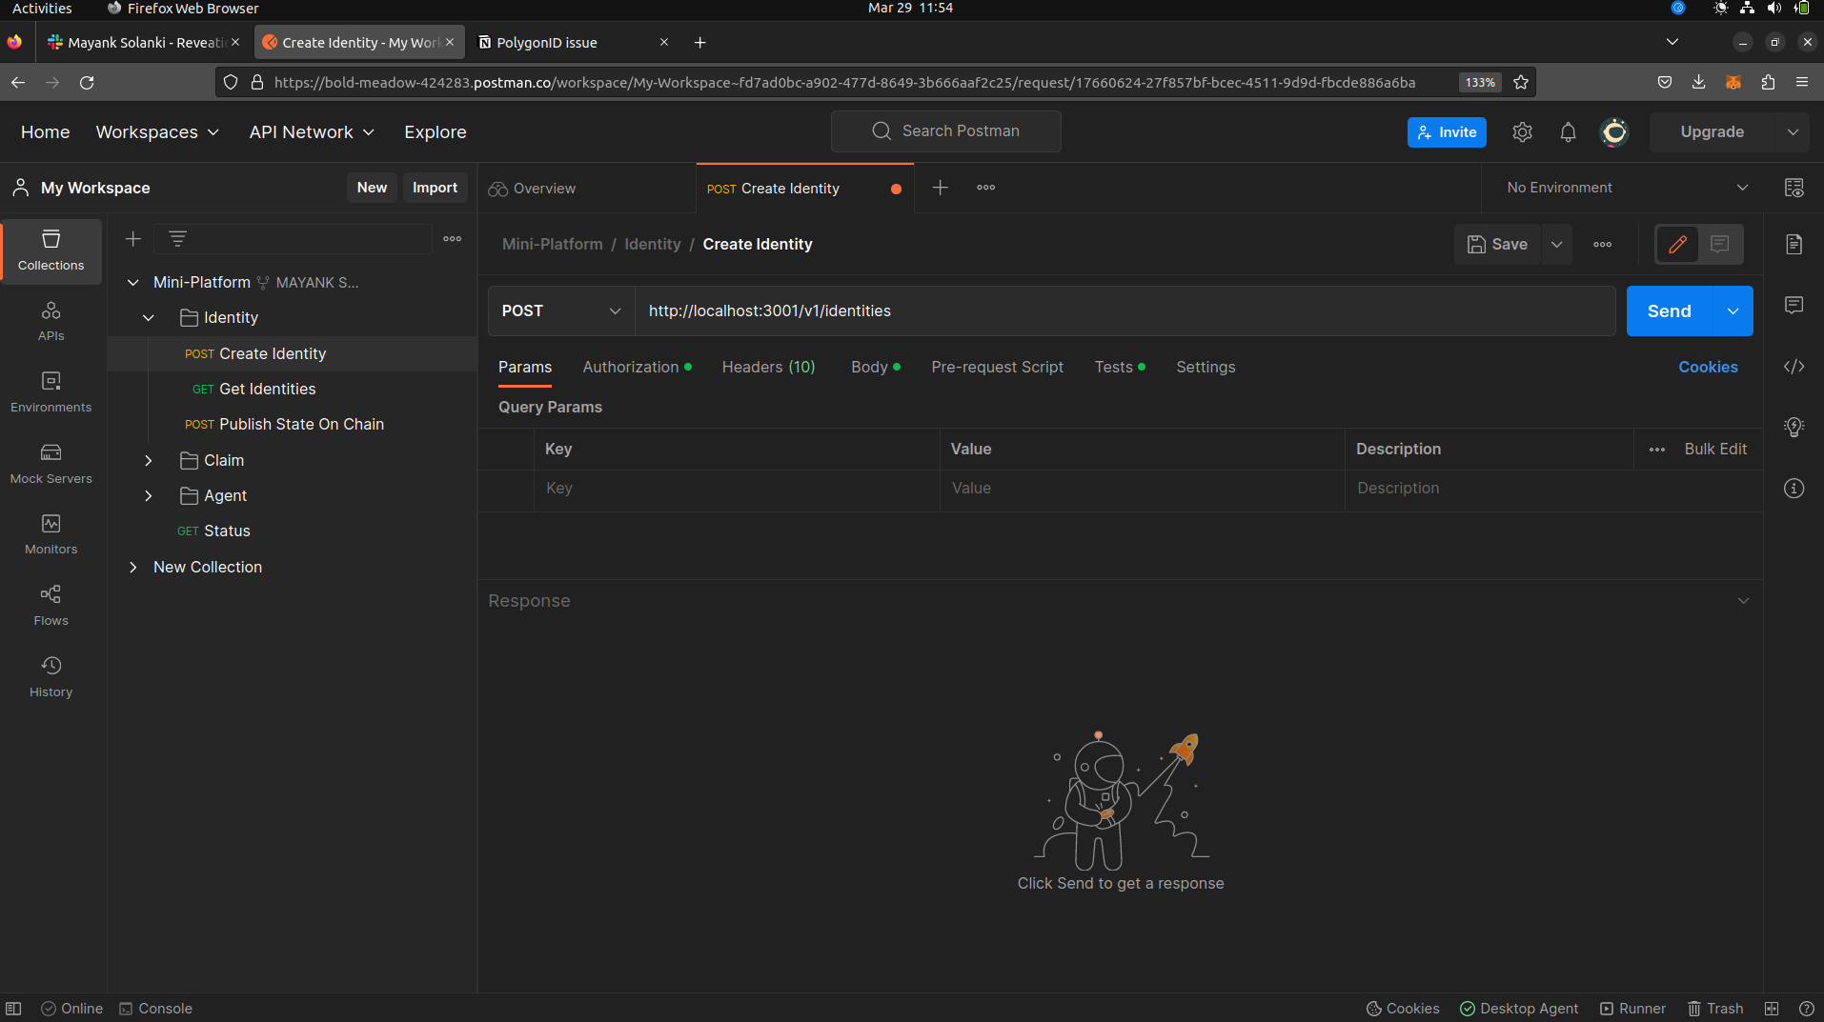The width and height of the screenshot is (1824, 1022).
Task: Open the Flows panel
Action: click(51, 605)
